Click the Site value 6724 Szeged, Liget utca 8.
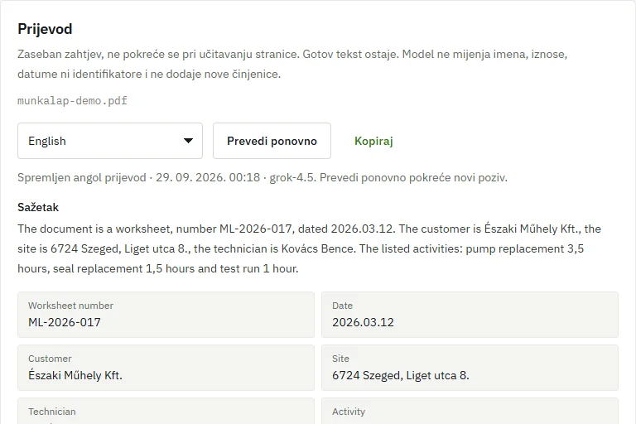 (401, 375)
